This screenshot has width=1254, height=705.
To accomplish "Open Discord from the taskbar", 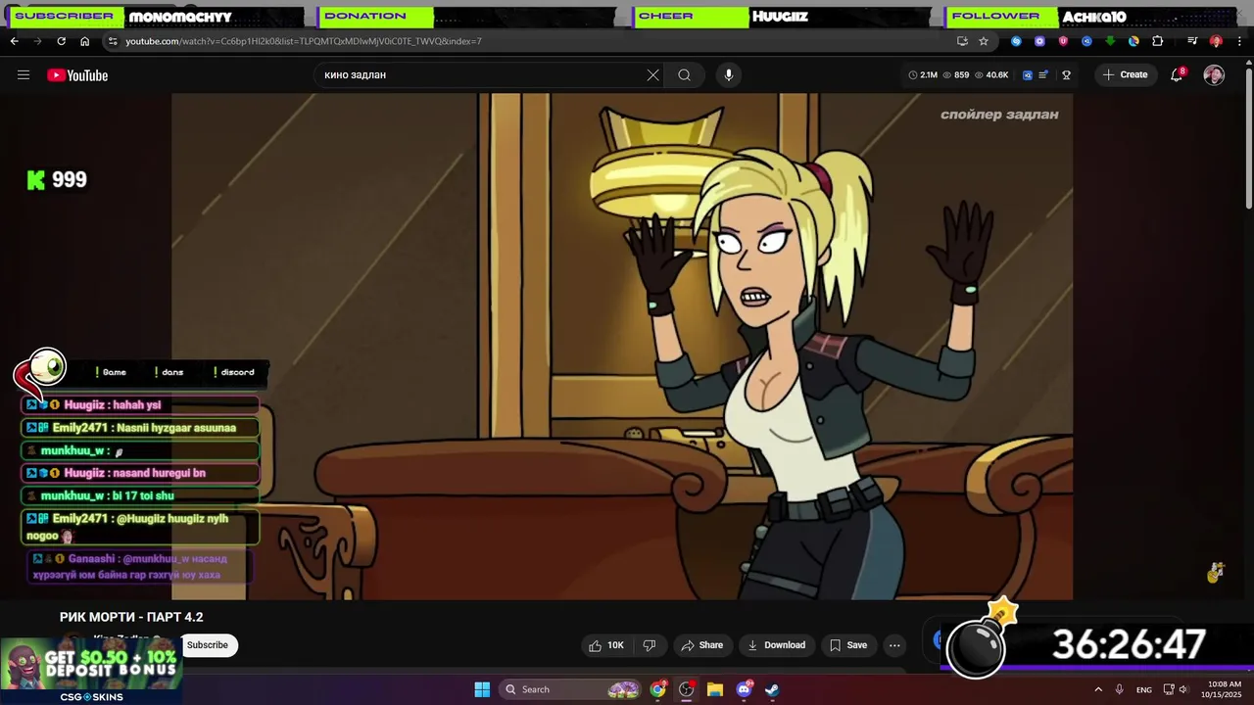I will (x=744, y=689).
